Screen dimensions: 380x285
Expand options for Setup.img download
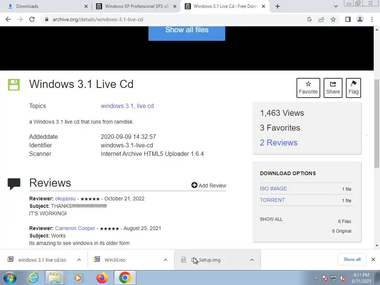pos(252,260)
